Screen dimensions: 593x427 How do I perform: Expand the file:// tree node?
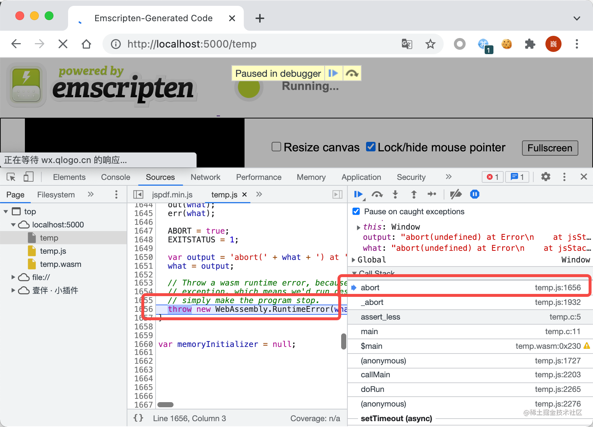(x=13, y=277)
